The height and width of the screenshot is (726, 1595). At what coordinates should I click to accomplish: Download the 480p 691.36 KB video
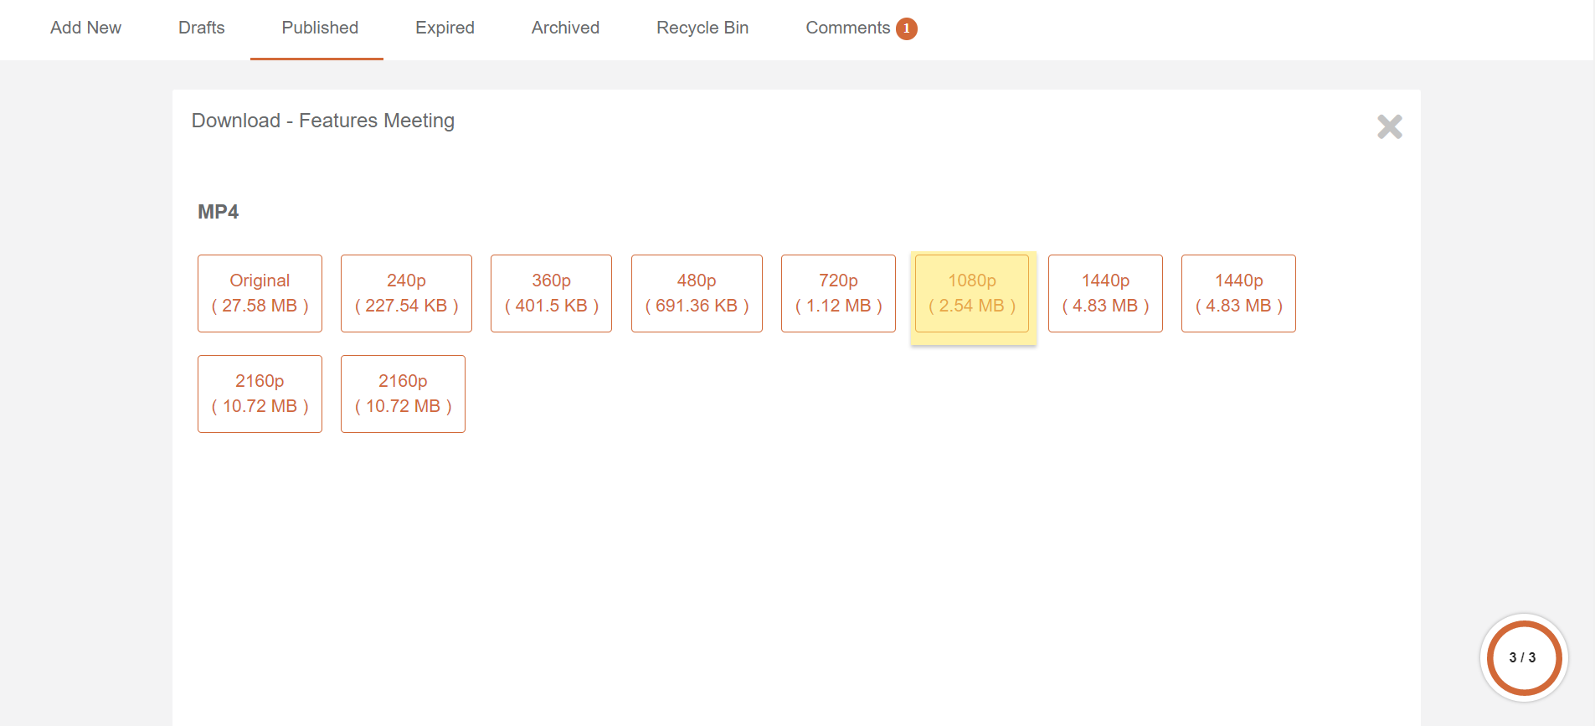697,293
